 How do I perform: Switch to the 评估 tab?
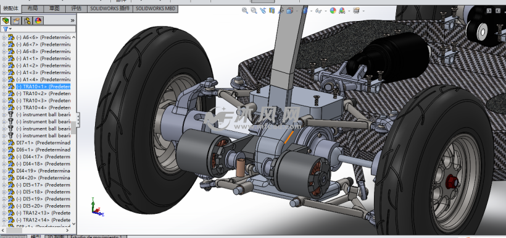[76, 9]
